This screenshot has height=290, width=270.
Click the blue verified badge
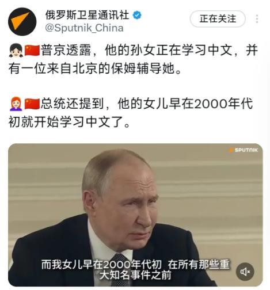pyautogui.click(x=137, y=16)
